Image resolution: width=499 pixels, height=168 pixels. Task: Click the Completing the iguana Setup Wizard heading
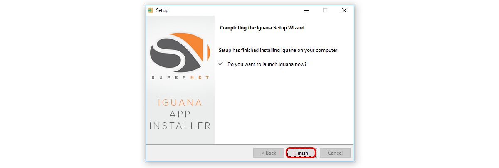262,28
